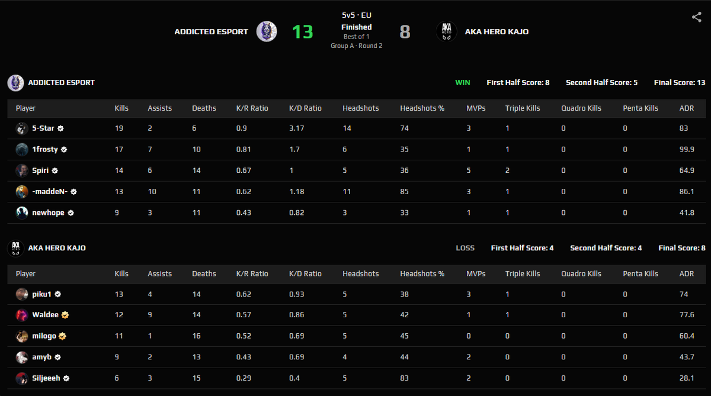Viewport: 711px width, 396px height.
Task: Click Headshots % header in Addicted table
Action: click(422, 108)
